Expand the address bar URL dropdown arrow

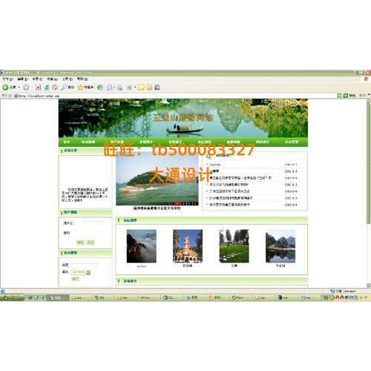339,96
